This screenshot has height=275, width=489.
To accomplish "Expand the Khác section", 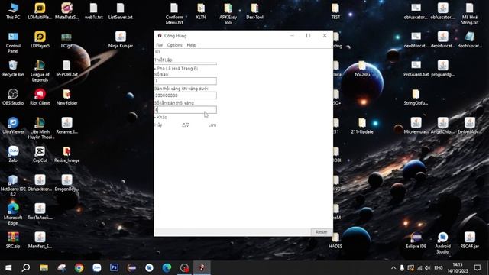I will (160, 117).
